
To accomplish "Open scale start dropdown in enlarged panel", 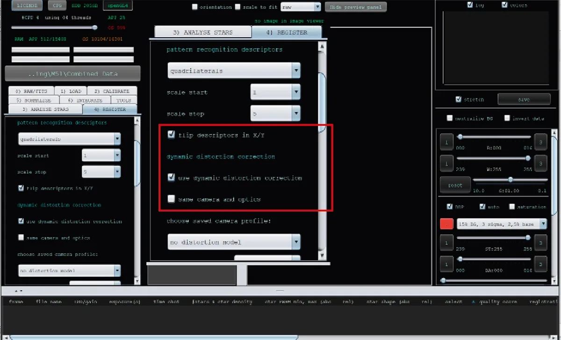I will [x=275, y=92].
